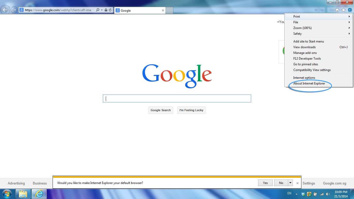Click in the Google search box
354x199 pixels.
pyautogui.click(x=177, y=98)
